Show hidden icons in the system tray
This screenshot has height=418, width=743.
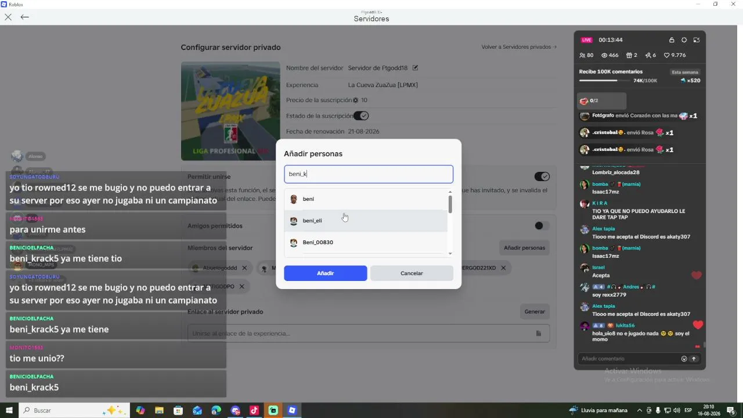(x=640, y=410)
